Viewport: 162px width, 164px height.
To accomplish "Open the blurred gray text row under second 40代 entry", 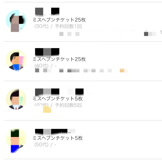I will click(81, 70).
